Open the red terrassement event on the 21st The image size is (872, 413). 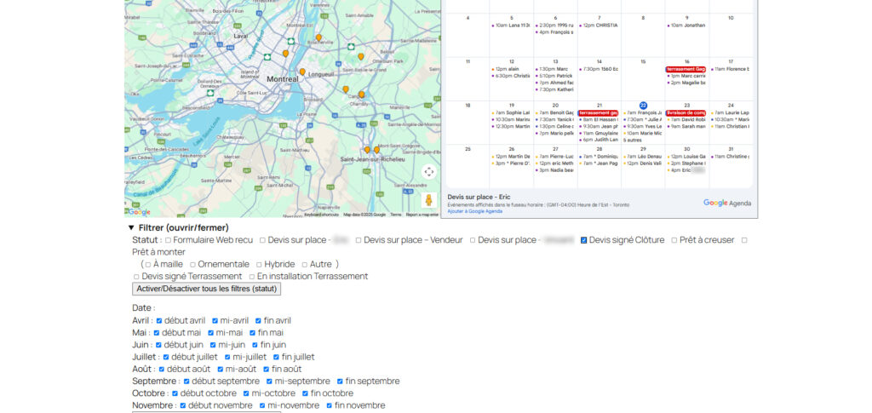[x=598, y=112]
